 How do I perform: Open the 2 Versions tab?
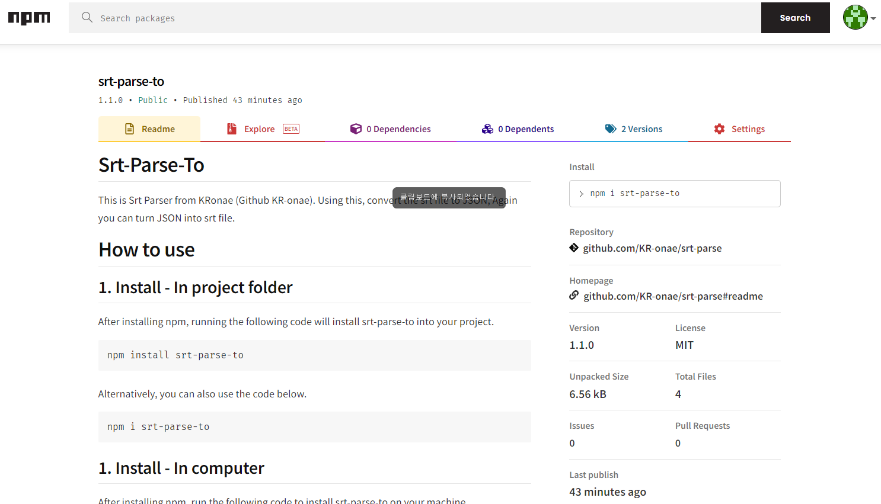(x=634, y=129)
